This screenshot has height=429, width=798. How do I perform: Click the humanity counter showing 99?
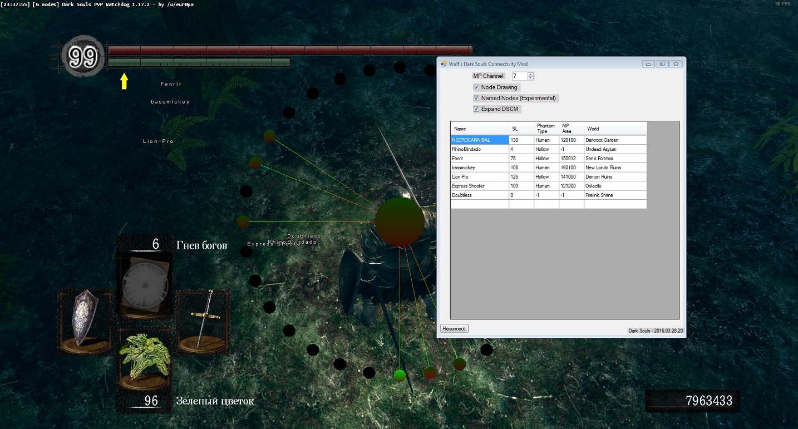pos(83,57)
